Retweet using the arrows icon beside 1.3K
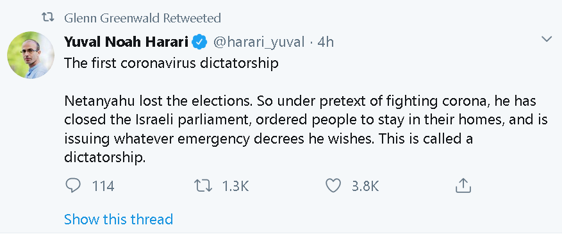Screen dimensions: 562x241 click(x=203, y=186)
